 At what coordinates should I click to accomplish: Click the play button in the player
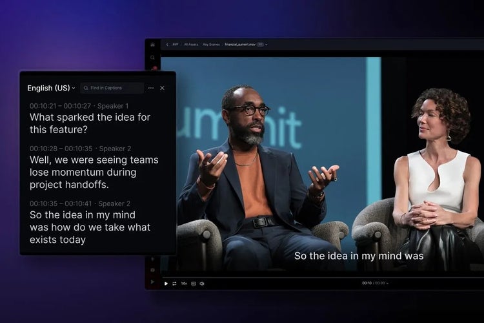[166, 283]
